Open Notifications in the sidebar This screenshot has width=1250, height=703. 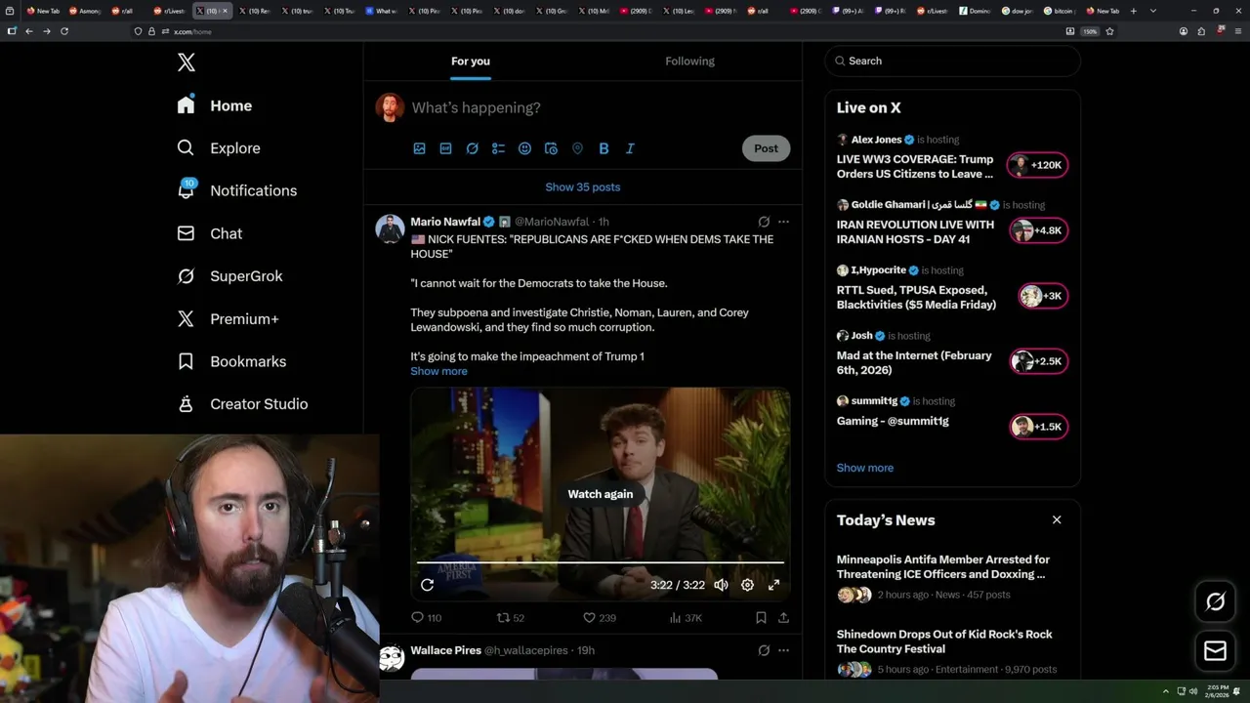[236, 190]
